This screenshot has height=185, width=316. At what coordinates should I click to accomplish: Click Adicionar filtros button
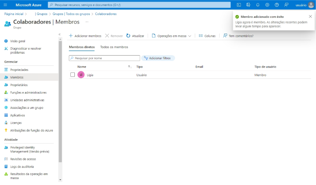pyautogui.click(x=158, y=58)
